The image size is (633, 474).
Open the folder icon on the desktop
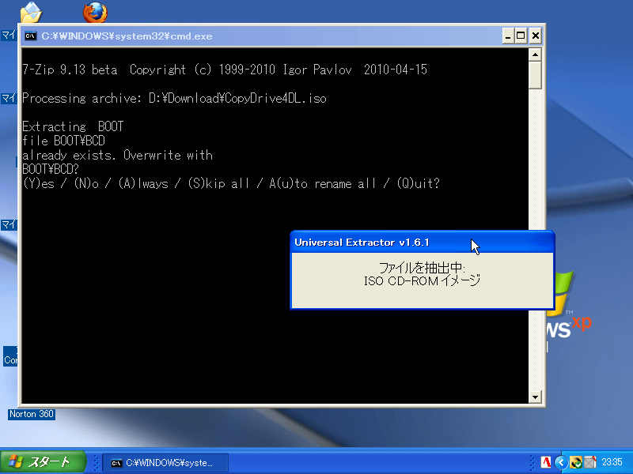[x=31, y=12]
